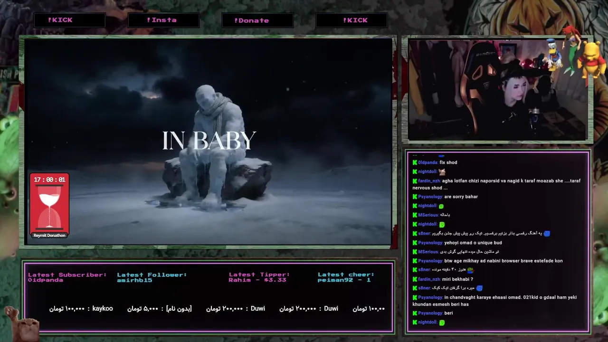Image resolution: width=608 pixels, height=342 pixels.
Task: Click latest tipper "Rahim - $3.33"
Action: click(x=257, y=280)
